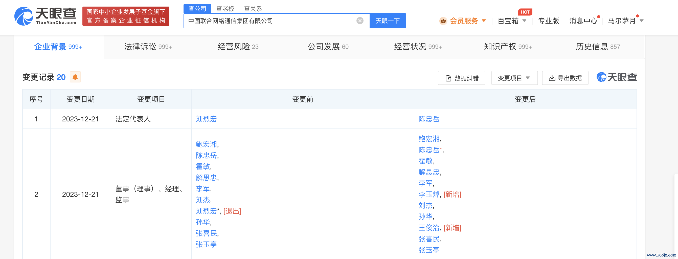This screenshot has height=259, width=678.
Task: Click the TianYanCha logo icon
Action: [x=24, y=16]
